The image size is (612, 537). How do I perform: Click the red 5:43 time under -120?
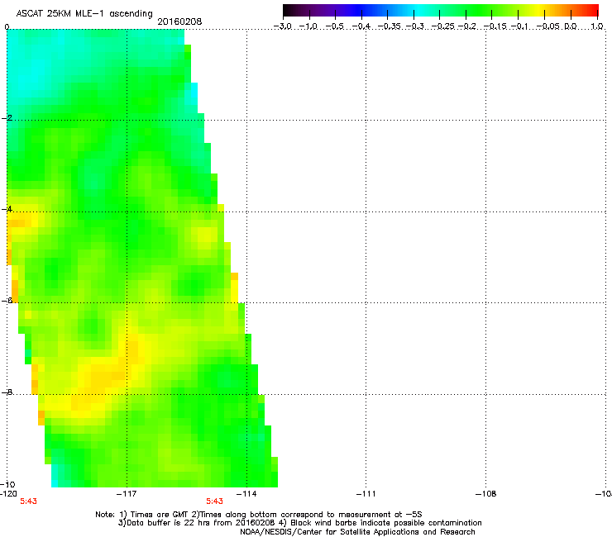(28, 501)
